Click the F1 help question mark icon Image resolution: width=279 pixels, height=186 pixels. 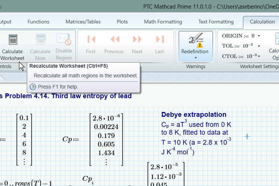pos(33,87)
